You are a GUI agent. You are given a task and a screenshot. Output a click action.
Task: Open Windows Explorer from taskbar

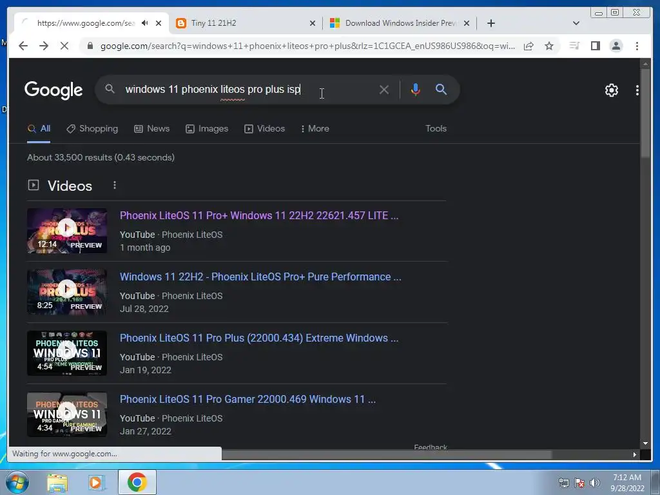57,482
